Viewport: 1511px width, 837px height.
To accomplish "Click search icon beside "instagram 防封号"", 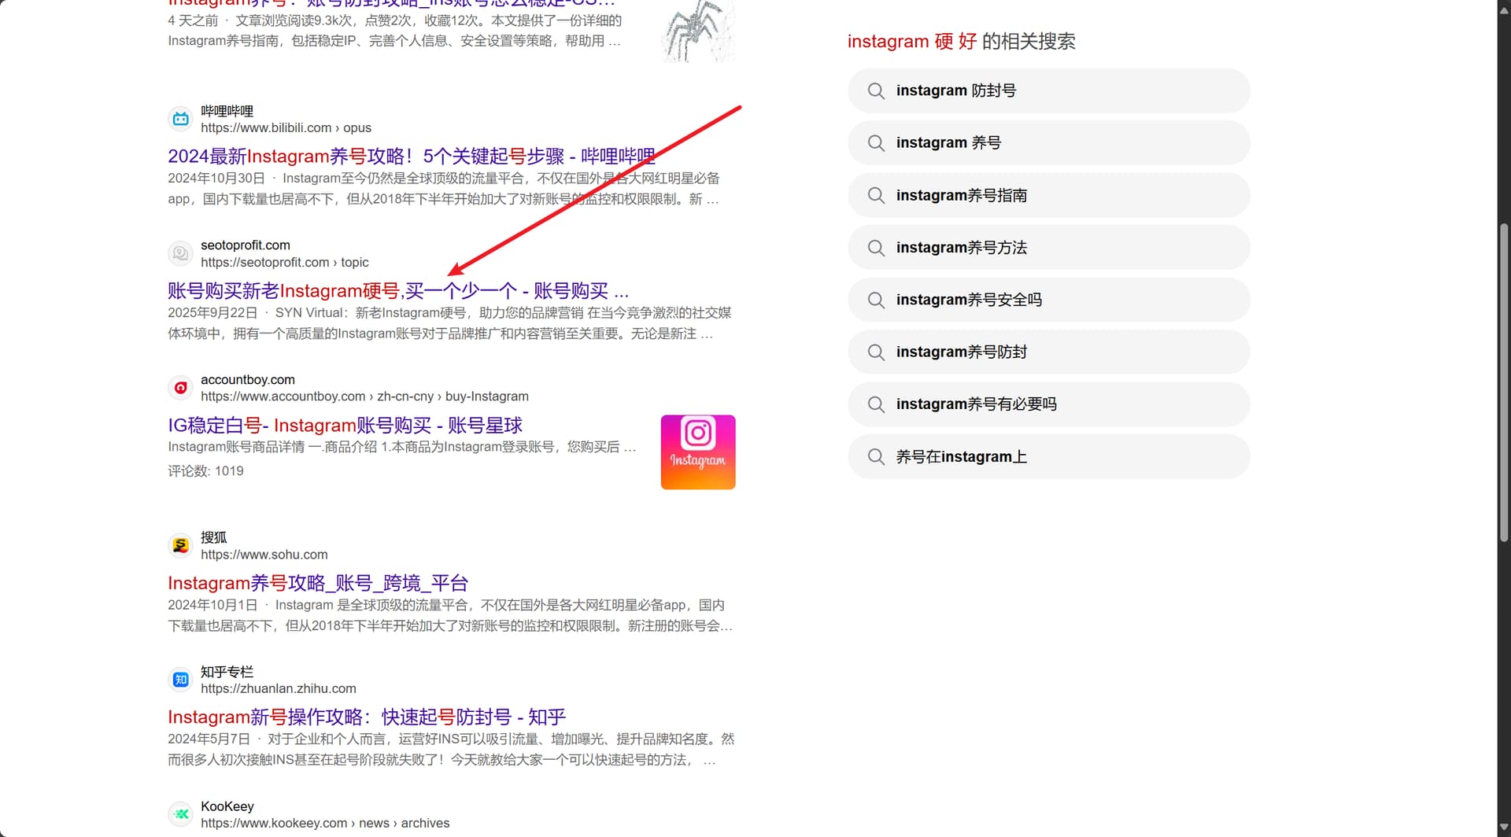I will point(876,91).
